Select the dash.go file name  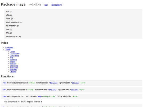click(10, 19)
